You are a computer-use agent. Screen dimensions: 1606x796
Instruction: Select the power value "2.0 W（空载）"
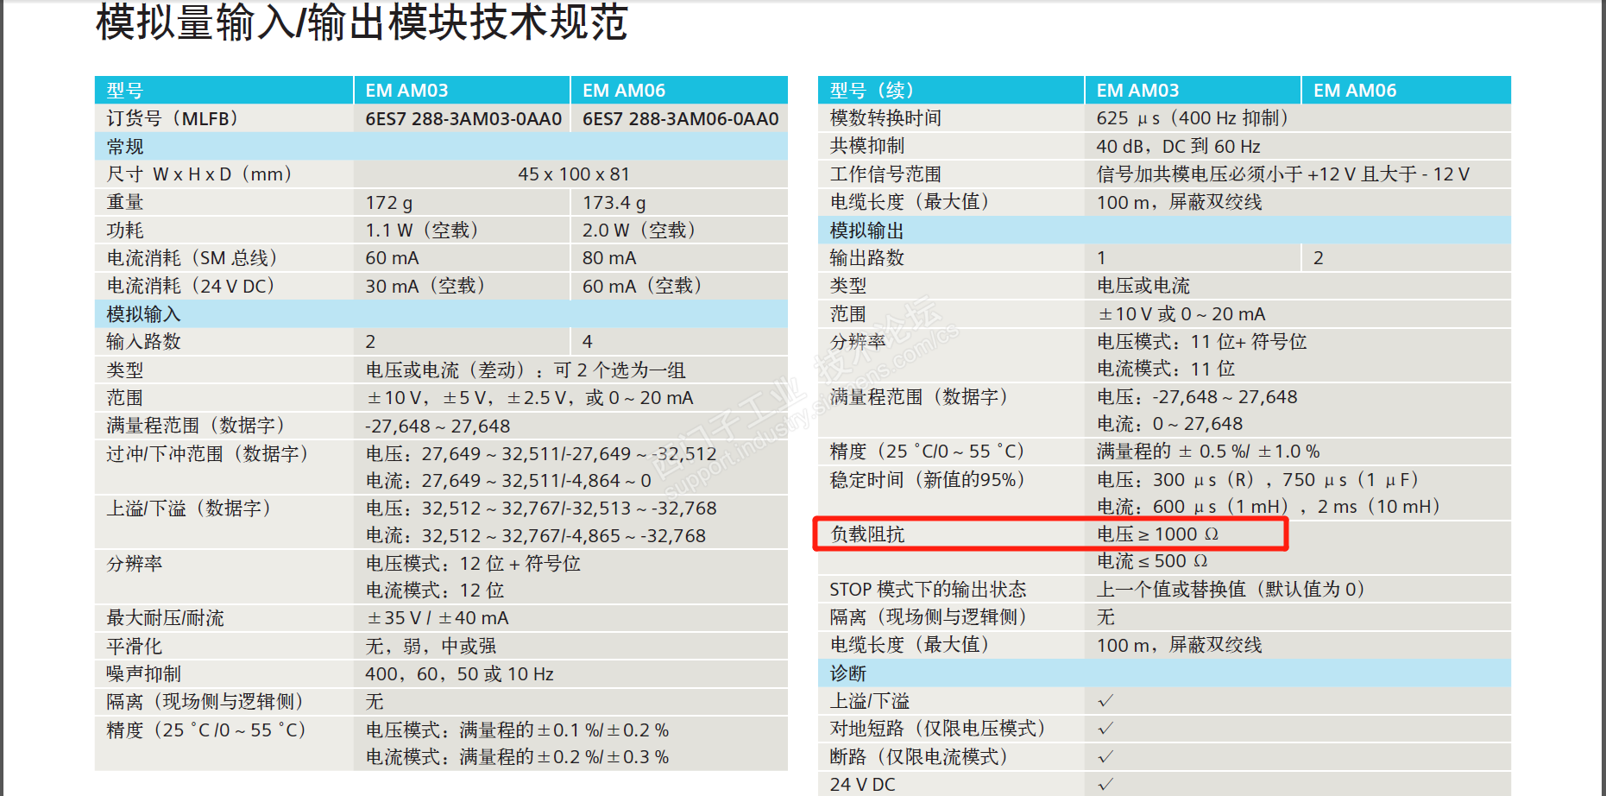point(639,231)
